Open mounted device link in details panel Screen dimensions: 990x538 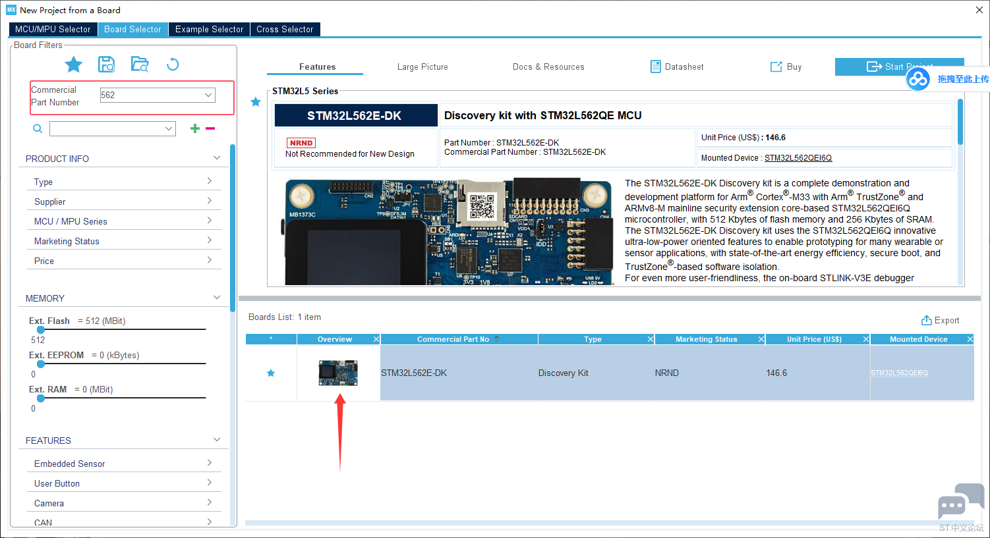coord(798,158)
